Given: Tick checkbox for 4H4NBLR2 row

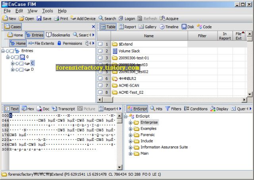Looking at the screenshot, I should click(x=100, y=78).
